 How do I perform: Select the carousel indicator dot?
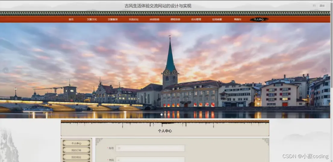click(162, 114)
